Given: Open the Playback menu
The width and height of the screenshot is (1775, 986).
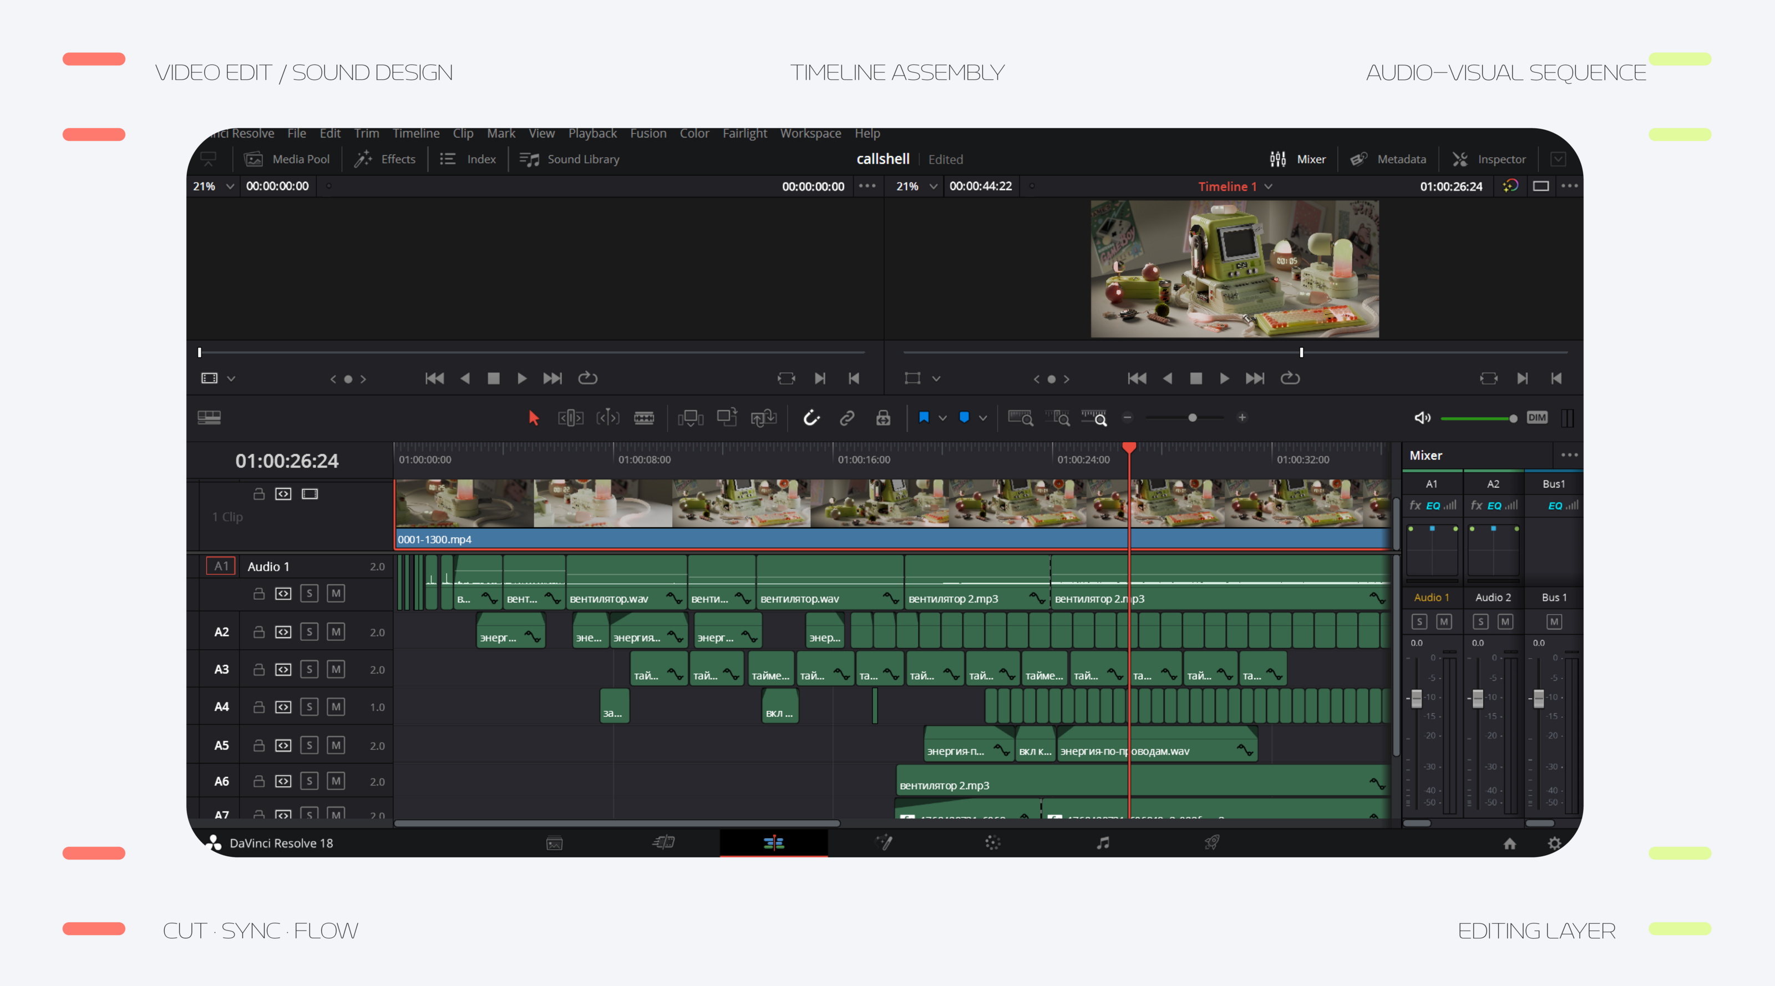Looking at the screenshot, I should click(x=592, y=133).
